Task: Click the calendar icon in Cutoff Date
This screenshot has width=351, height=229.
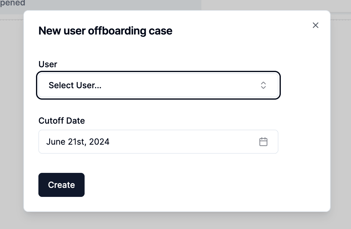Action: point(263,142)
